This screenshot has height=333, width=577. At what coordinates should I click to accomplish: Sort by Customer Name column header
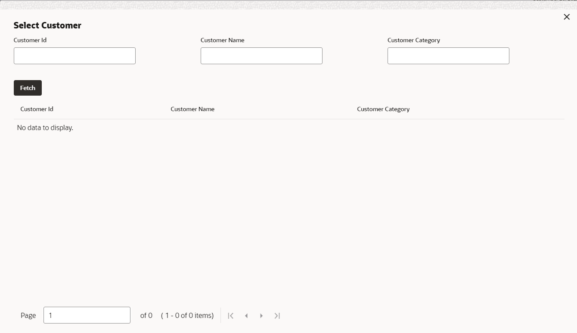tap(192, 109)
